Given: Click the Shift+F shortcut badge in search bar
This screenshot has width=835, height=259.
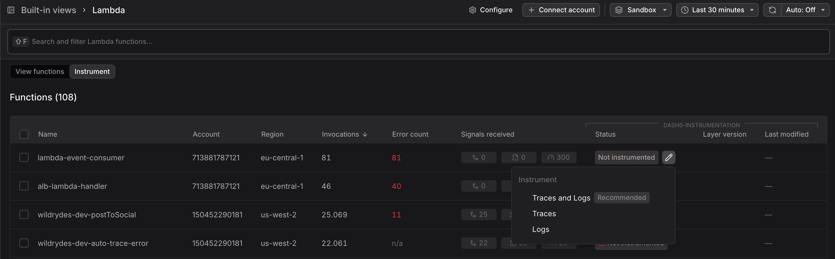Looking at the screenshot, I should tap(21, 41).
